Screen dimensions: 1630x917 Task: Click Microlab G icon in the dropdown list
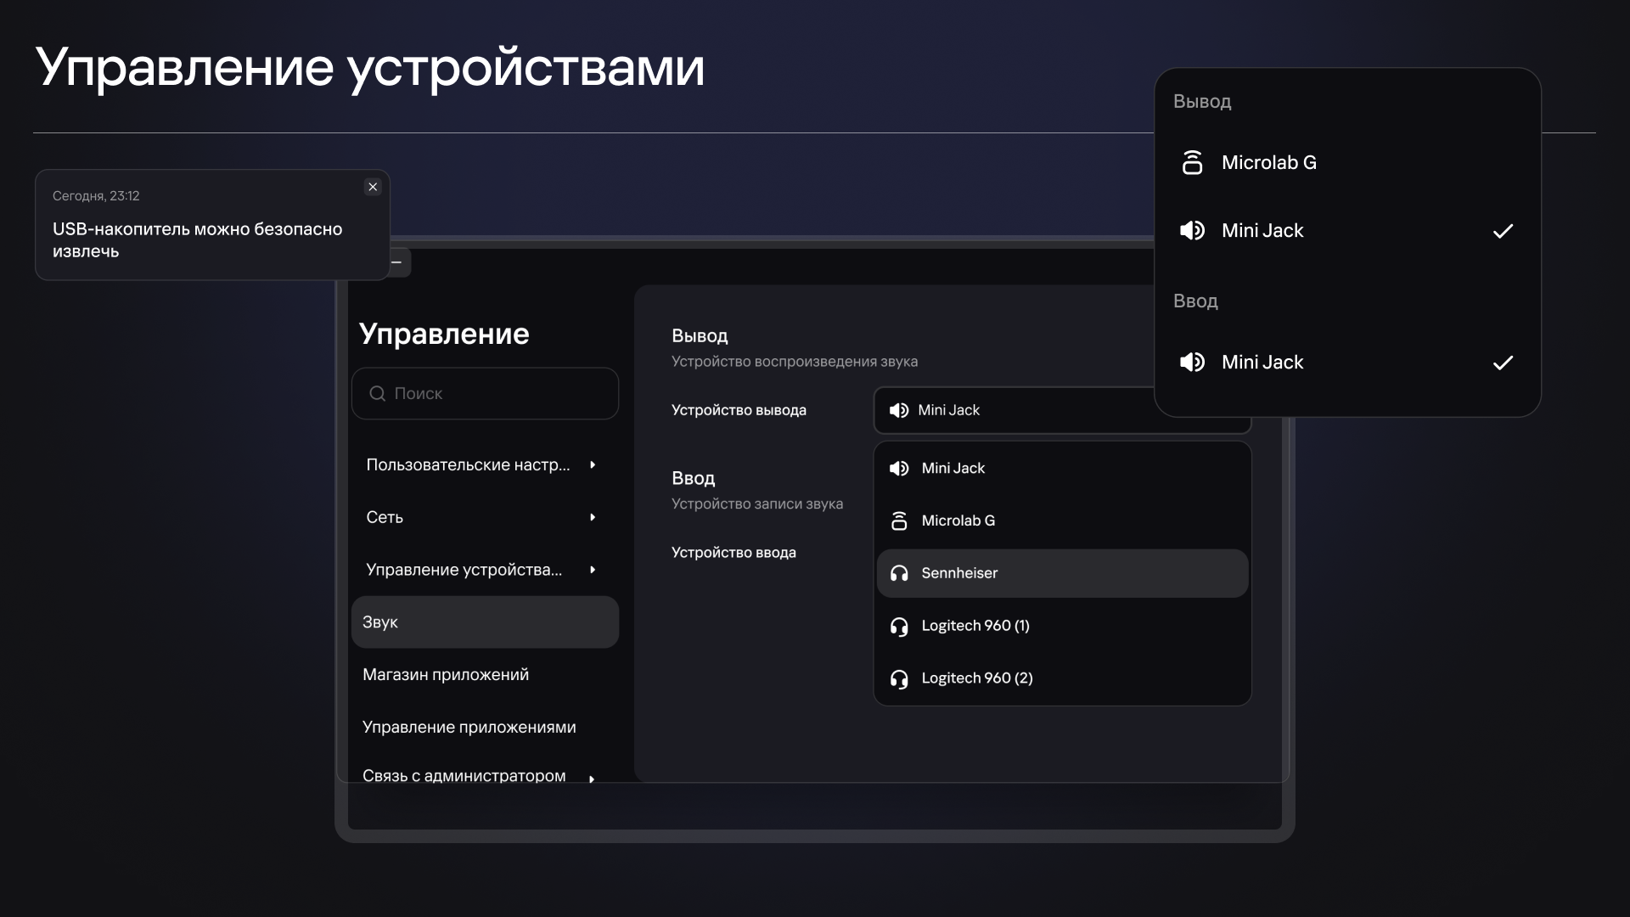[899, 520]
